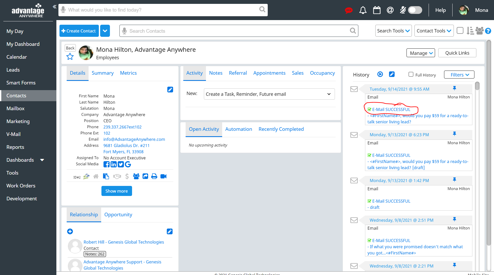The height and width of the screenshot is (275, 494).
Task: Click the LinkedIn social media icon
Action: [x=114, y=164]
